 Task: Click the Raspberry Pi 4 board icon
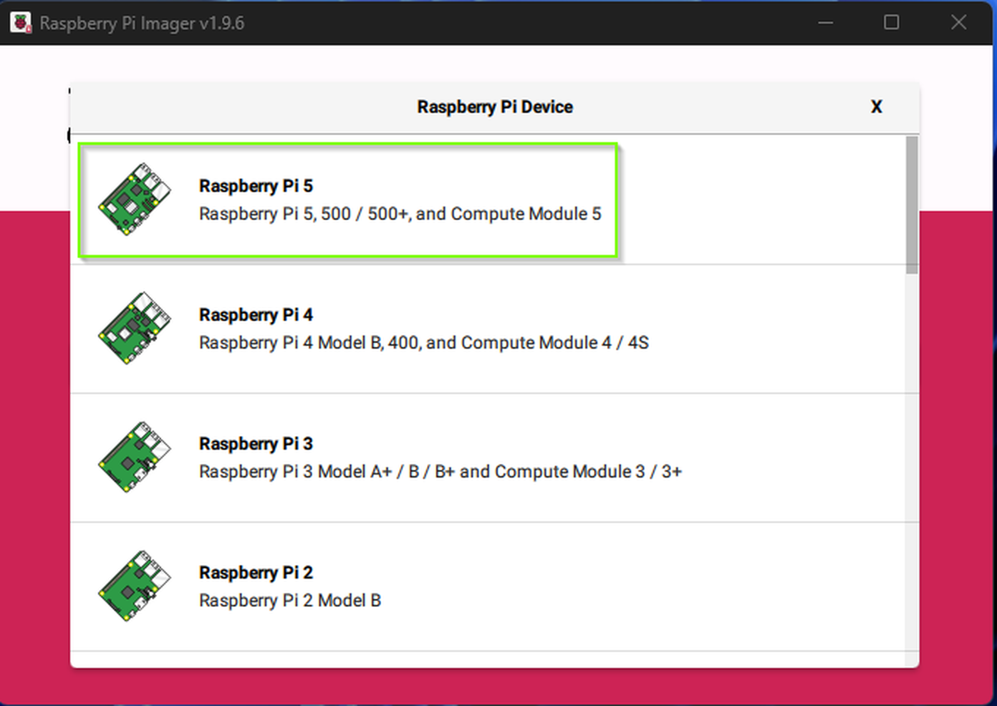tap(134, 328)
